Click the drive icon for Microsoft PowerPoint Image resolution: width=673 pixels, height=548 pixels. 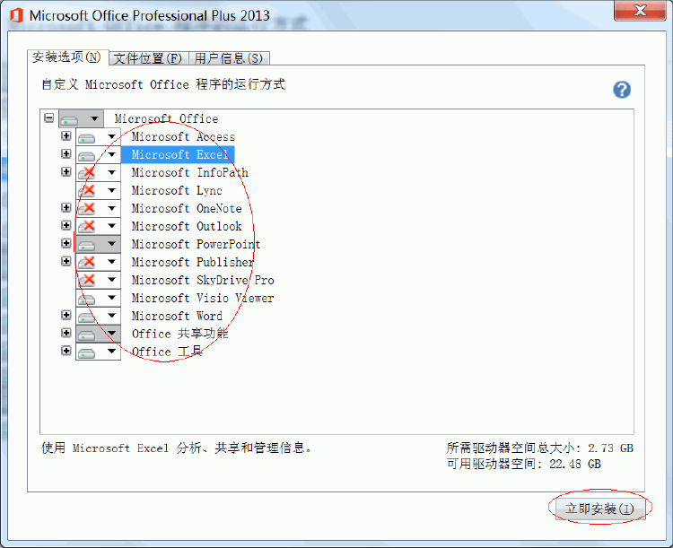87,245
